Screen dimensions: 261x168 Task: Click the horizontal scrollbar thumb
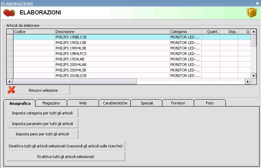[74, 81]
